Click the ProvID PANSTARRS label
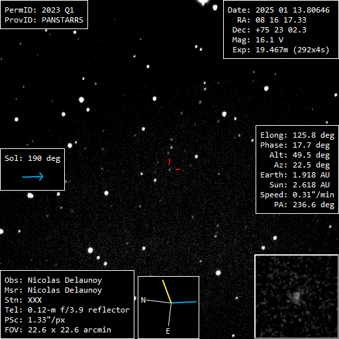Viewport: 339px width, 339px height. point(44,20)
